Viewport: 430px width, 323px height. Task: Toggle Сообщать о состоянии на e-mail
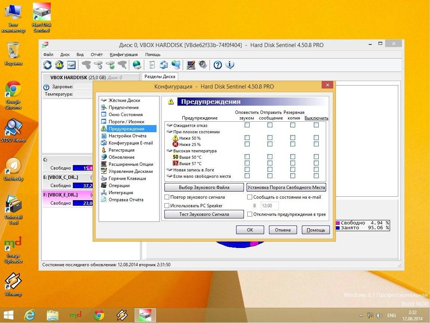[250, 197]
